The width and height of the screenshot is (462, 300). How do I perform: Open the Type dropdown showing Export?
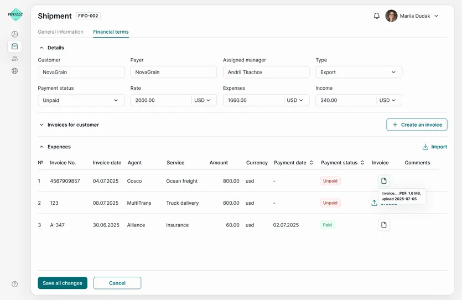[x=359, y=72]
